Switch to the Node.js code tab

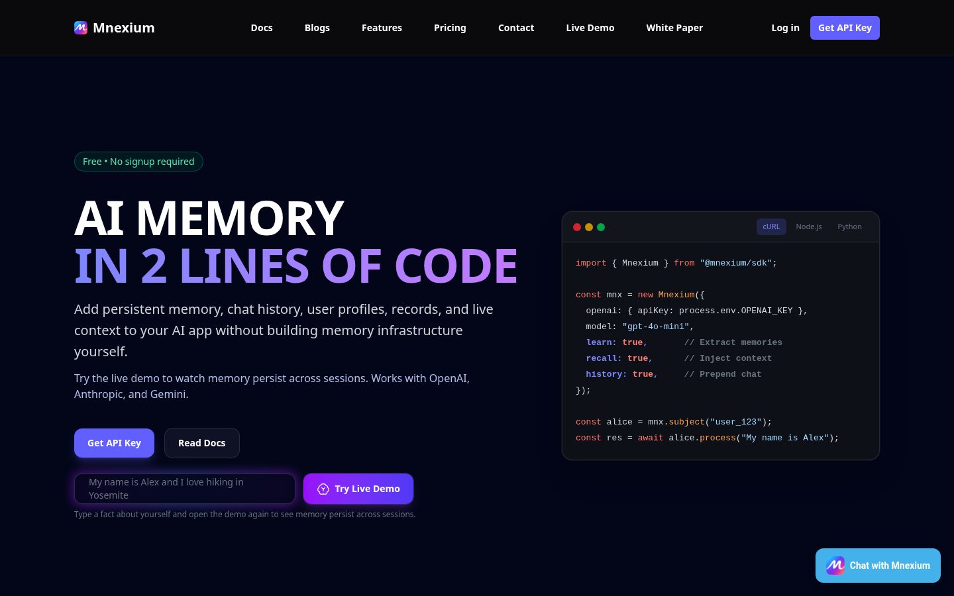point(809,226)
